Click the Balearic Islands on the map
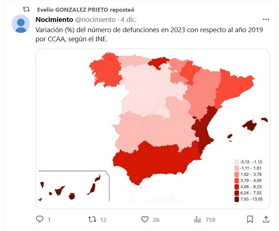 point(250,125)
